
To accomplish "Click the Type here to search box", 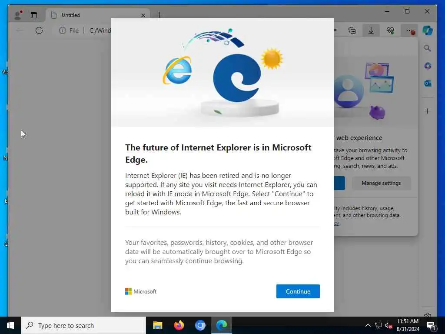I will [83, 325].
